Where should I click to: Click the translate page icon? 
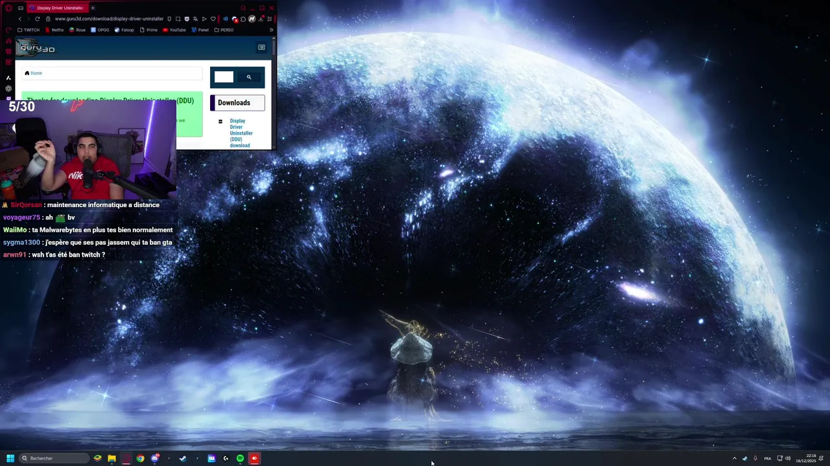click(x=195, y=19)
